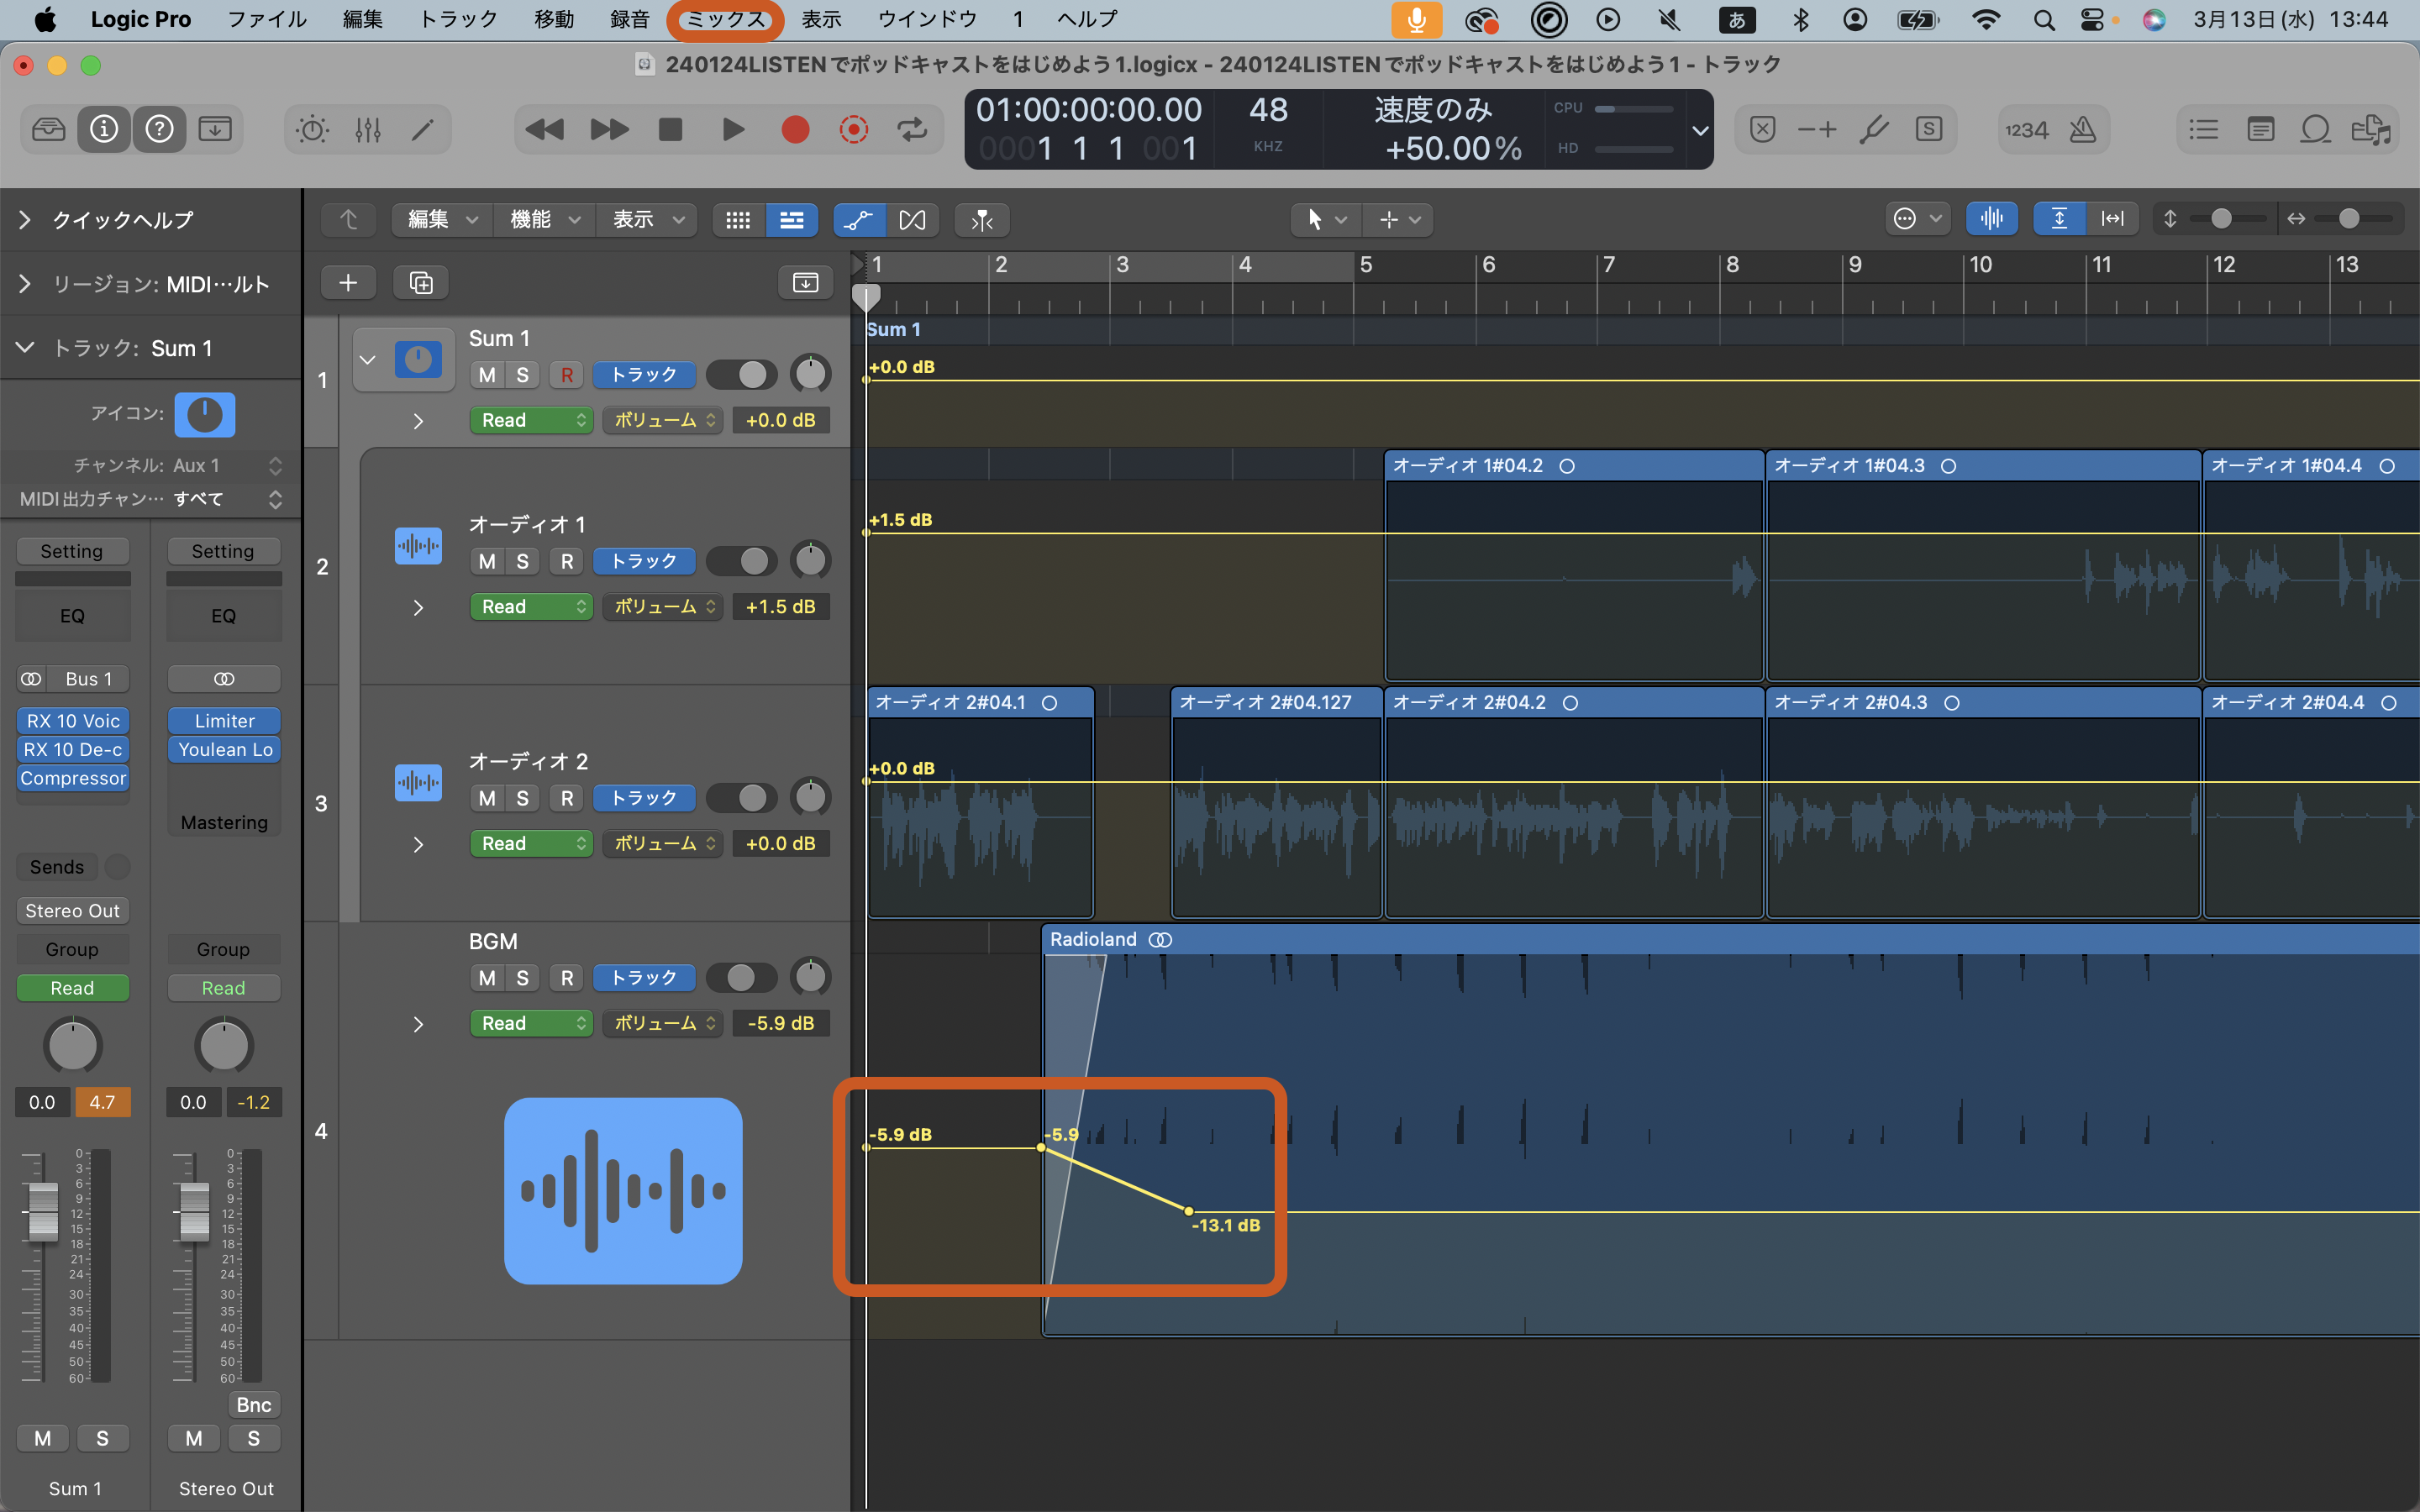Click the Stop transport button

click(x=671, y=130)
